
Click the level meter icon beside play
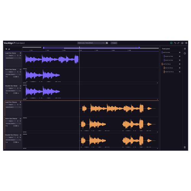coord(9,49)
